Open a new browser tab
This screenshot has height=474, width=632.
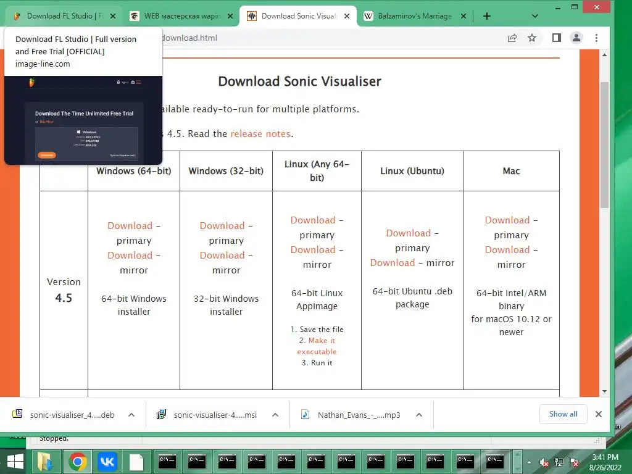pos(487,16)
